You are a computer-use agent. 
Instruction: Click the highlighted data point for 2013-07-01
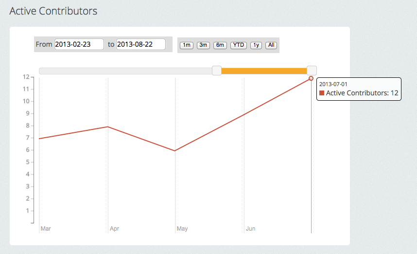point(311,78)
